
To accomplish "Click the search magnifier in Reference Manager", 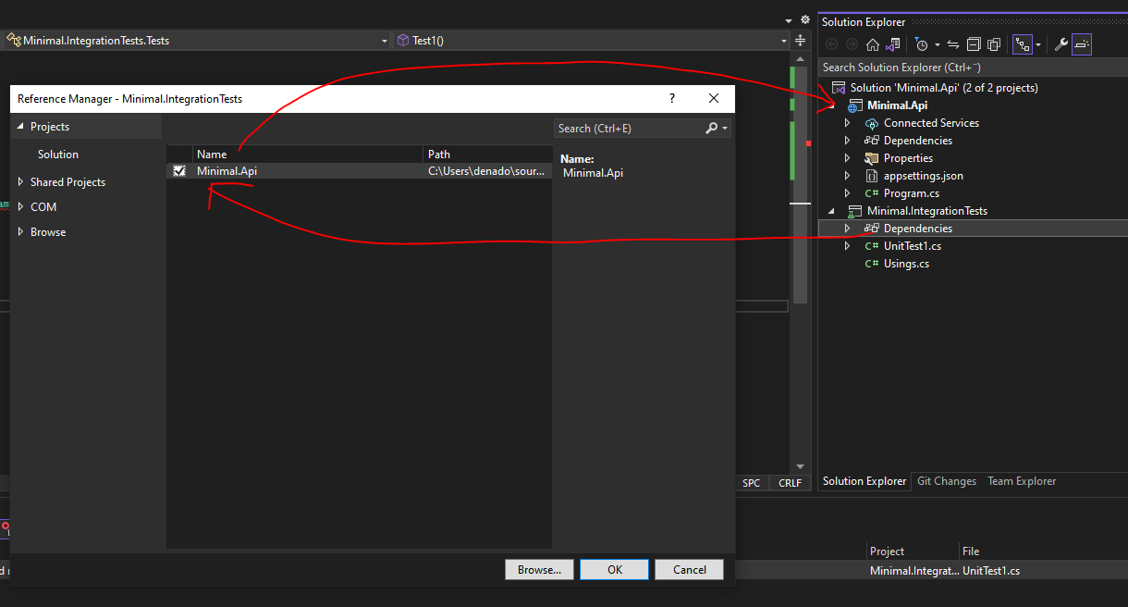I will [711, 129].
